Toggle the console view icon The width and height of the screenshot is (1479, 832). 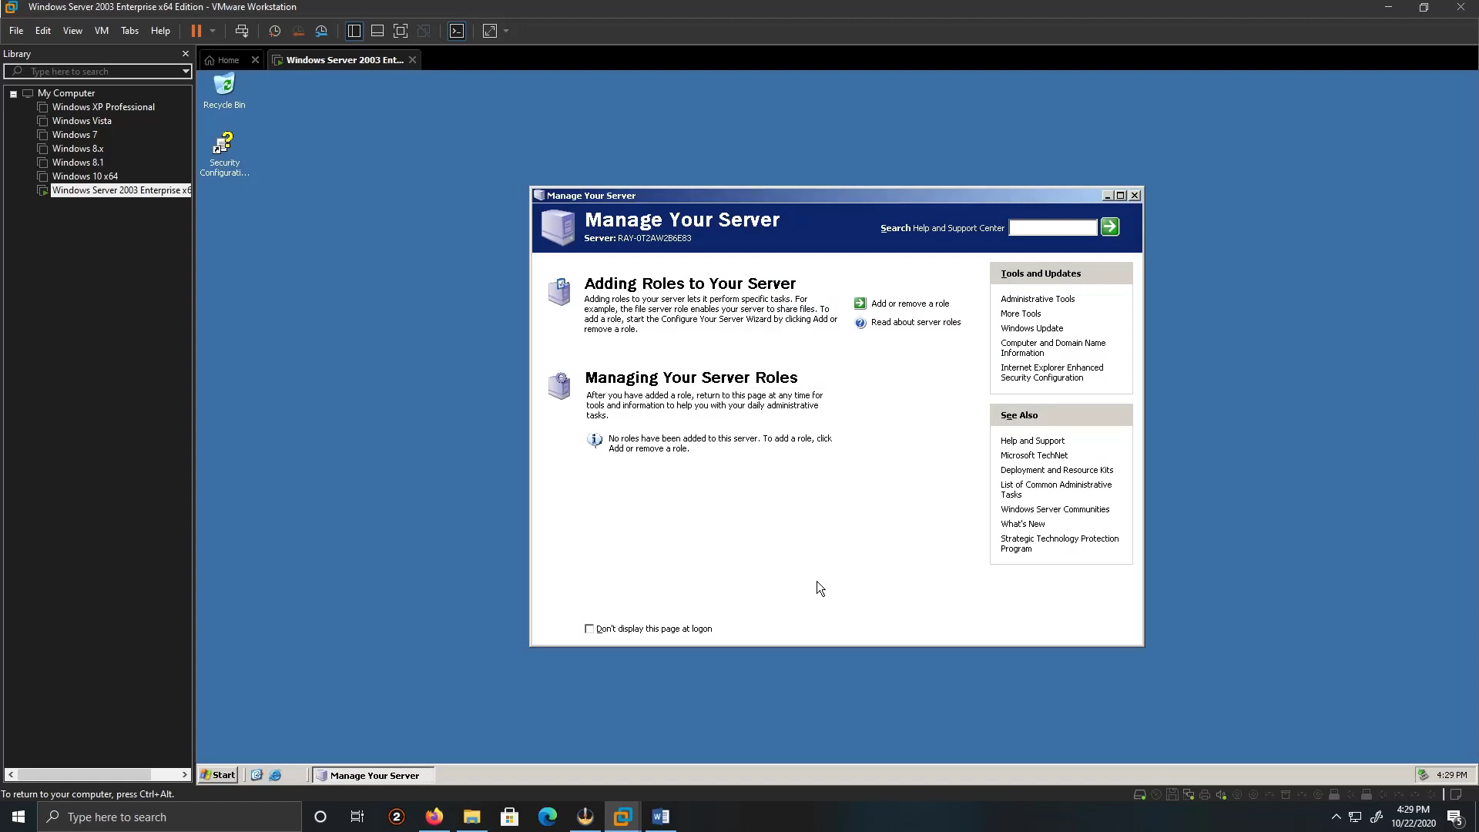click(457, 31)
